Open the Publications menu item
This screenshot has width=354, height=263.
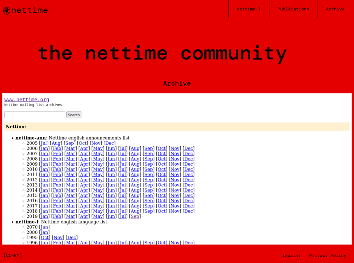click(293, 9)
